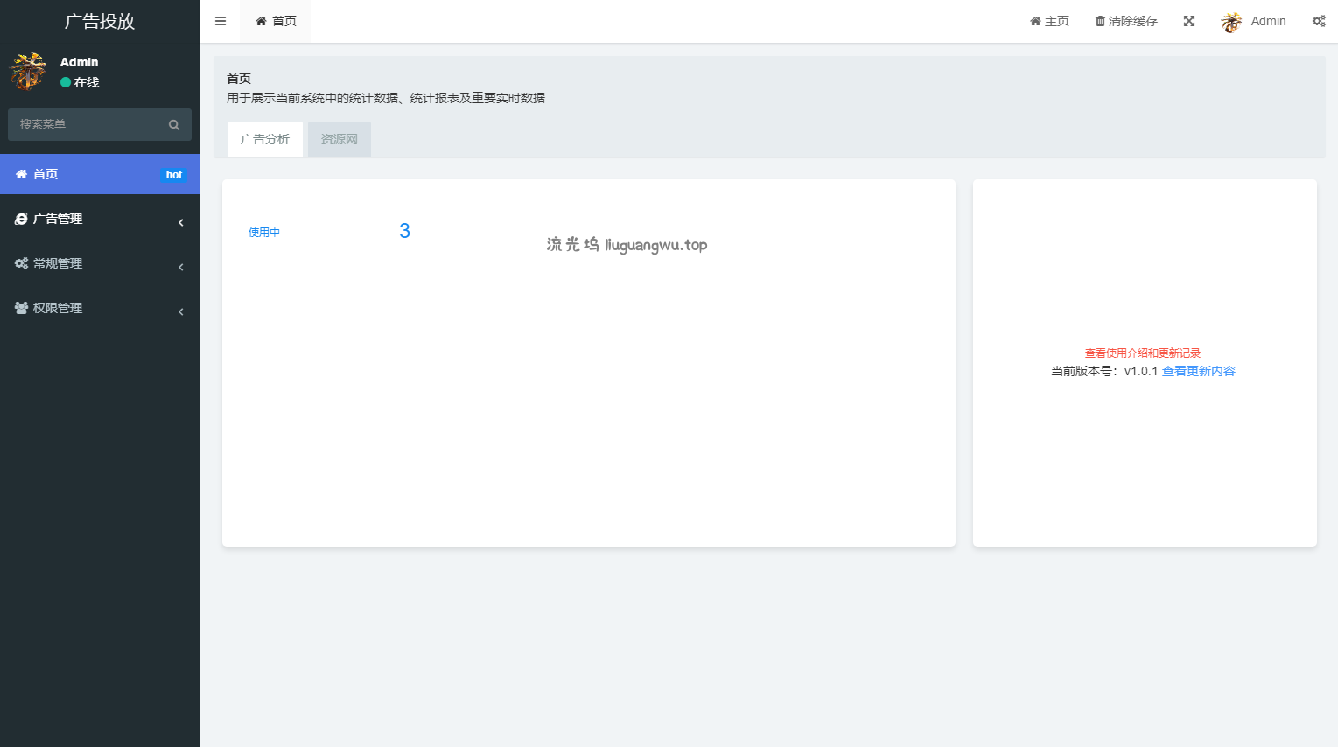Image resolution: width=1338 pixels, height=747 pixels.
Task: Click the fullscreen expand icon
Action: pyautogui.click(x=1189, y=21)
